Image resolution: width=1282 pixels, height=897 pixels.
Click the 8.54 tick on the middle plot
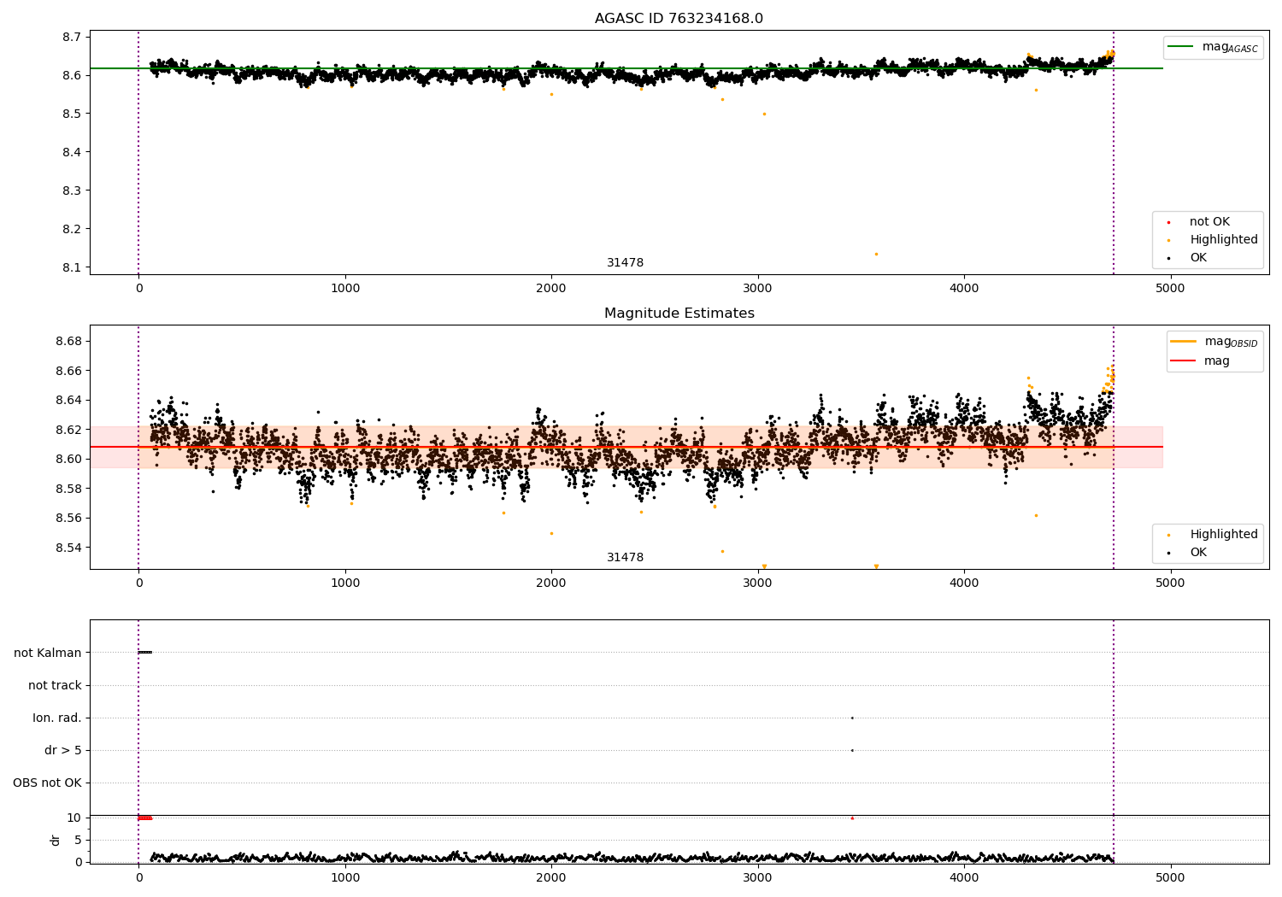click(x=68, y=548)
